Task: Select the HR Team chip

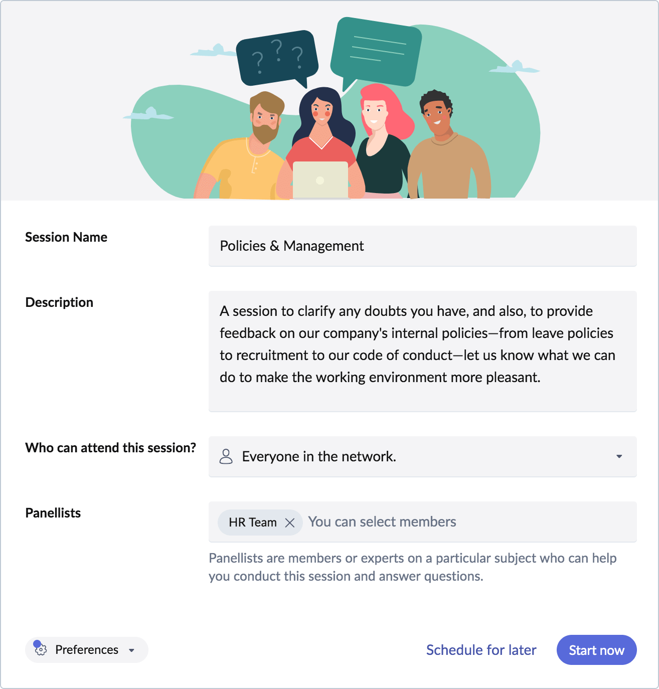Action: pos(252,523)
